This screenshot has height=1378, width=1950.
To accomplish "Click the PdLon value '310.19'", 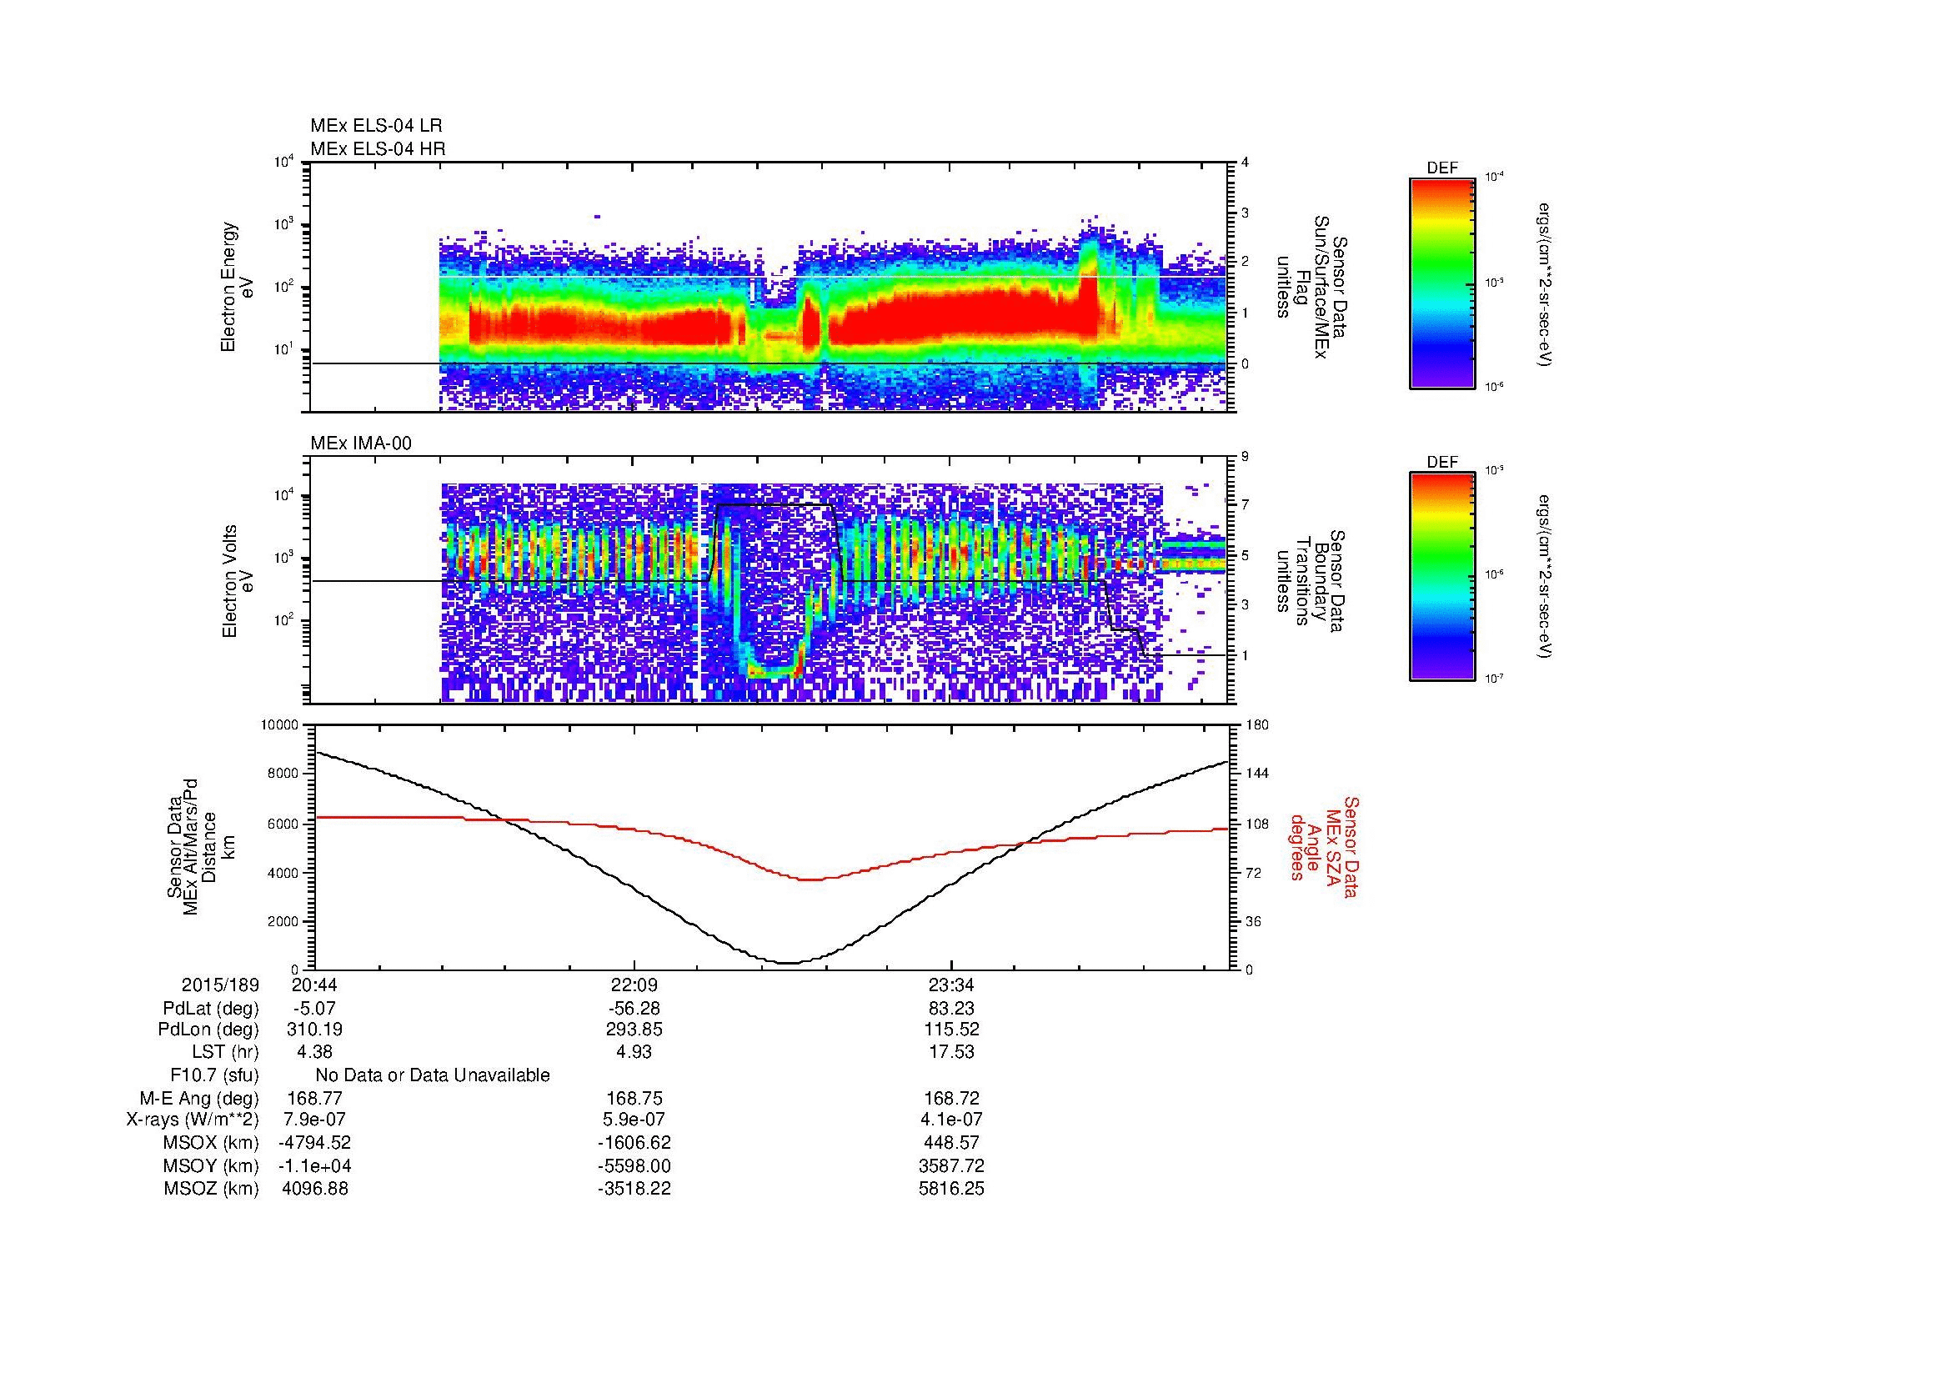I will coord(314,1030).
